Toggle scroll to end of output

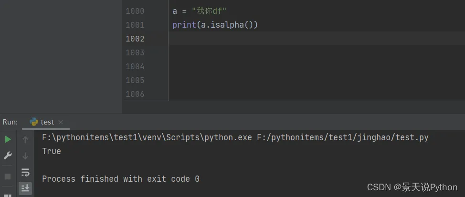coord(25,188)
